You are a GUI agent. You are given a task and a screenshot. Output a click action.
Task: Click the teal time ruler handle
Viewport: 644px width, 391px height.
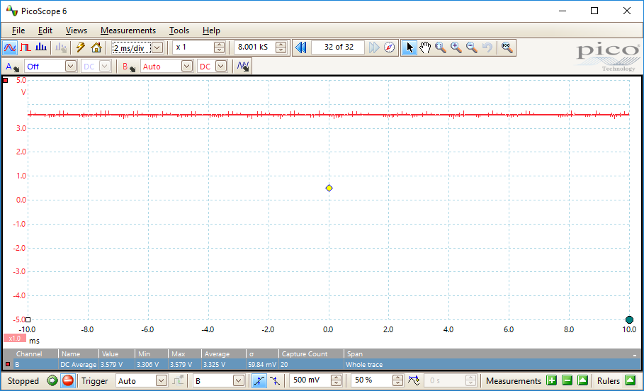pyautogui.click(x=629, y=319)
